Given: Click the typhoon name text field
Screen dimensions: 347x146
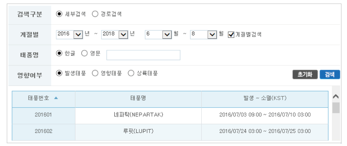Looking at the screenshot, I should click(143, 55).
